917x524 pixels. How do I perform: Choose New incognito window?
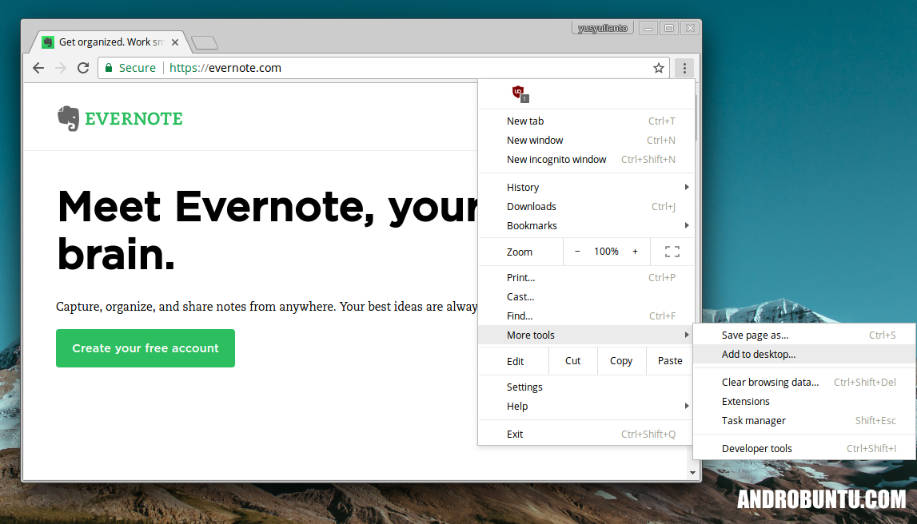tap(556, 159)
